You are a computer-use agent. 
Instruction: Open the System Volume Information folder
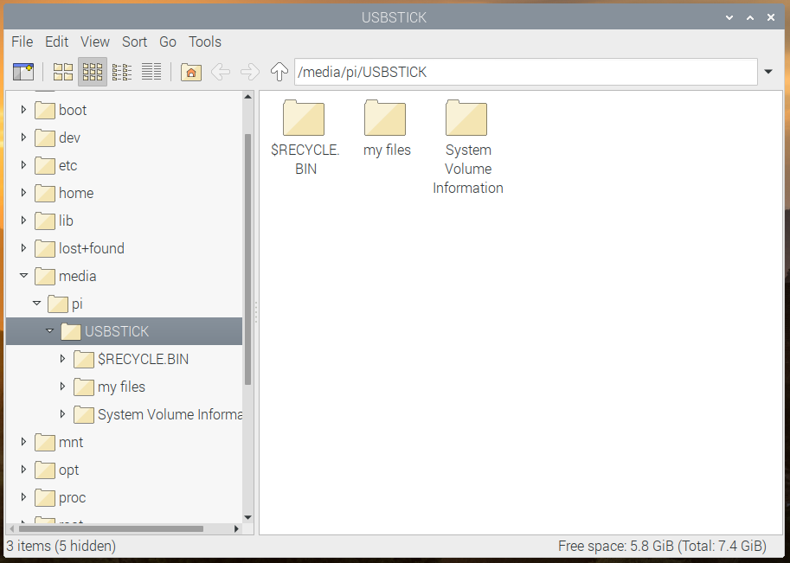[x=467, y=118]
